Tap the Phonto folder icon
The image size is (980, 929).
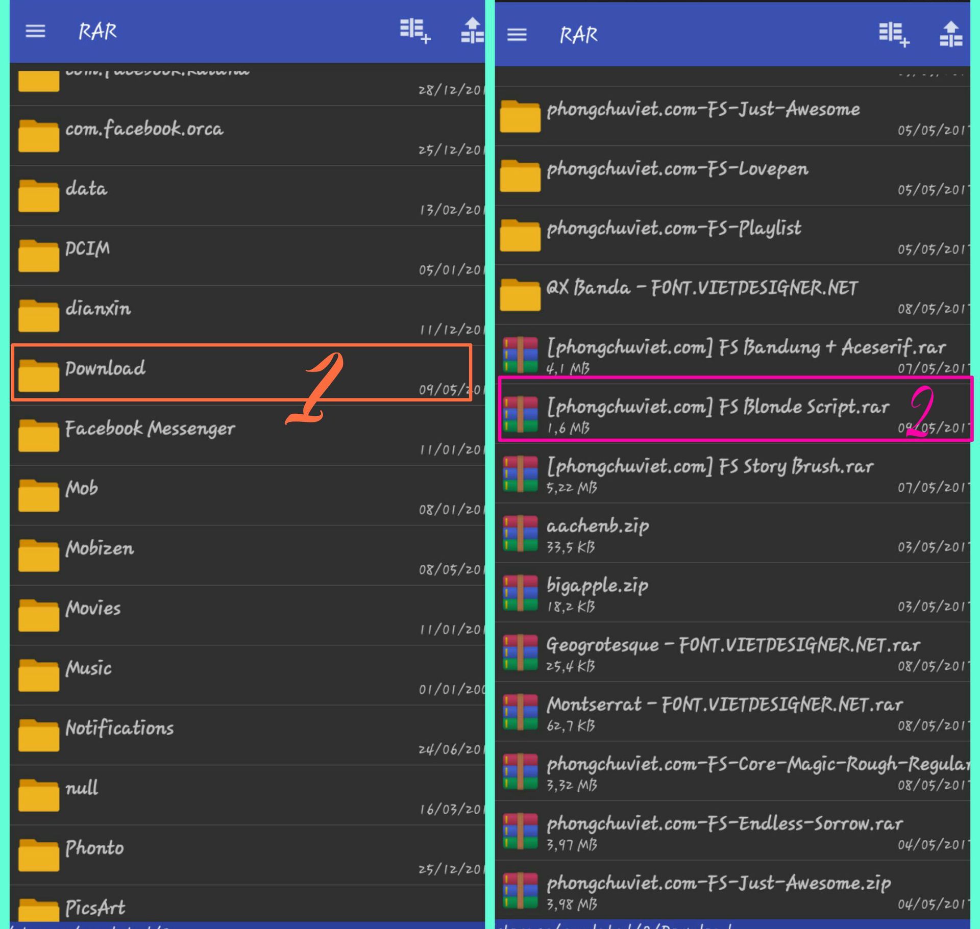click(38, 855)
